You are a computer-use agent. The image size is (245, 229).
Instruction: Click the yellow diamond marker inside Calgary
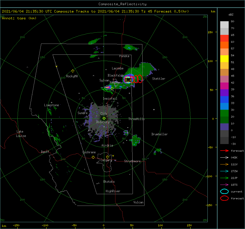[108, 157]
